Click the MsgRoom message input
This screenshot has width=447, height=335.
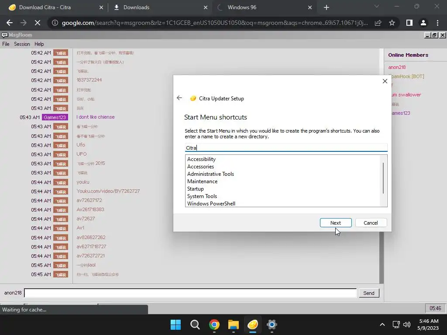click(190, 293)
